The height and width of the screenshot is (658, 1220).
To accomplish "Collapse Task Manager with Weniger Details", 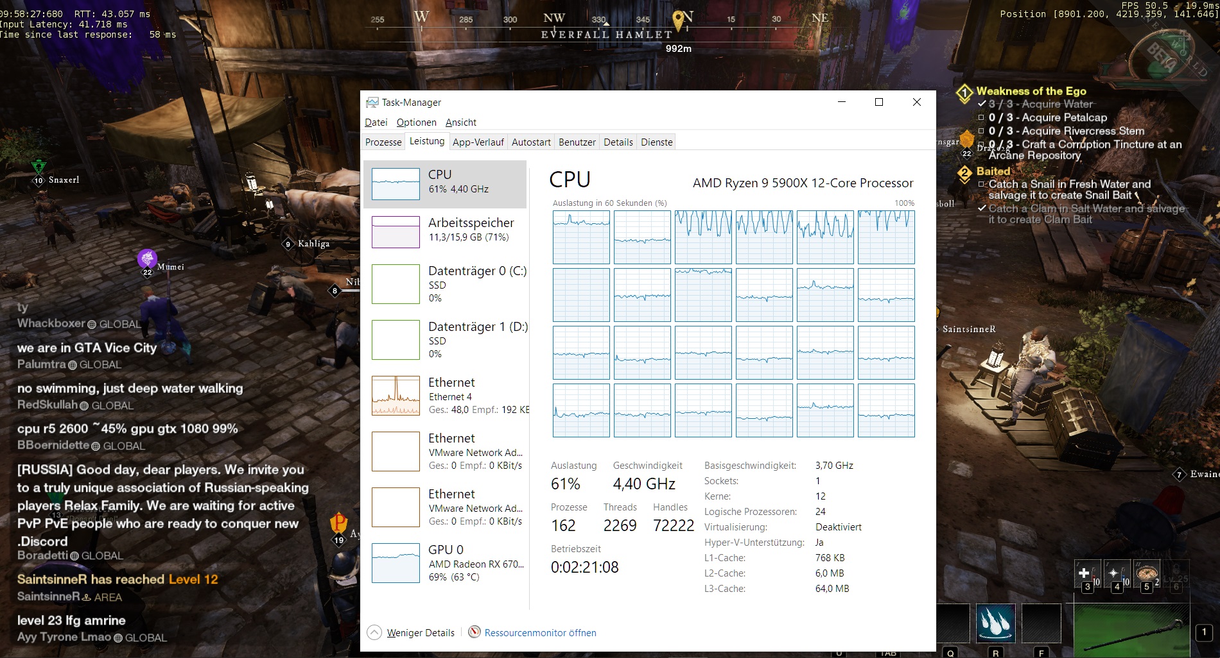I will tap(411, 633).
